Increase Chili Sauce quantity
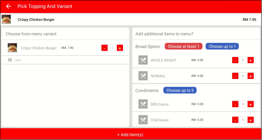 [250, 120]
